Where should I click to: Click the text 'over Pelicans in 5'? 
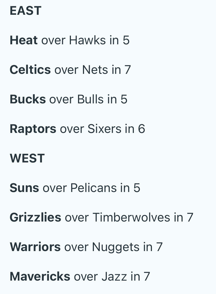pyautogui.click(x=91, y=188)
